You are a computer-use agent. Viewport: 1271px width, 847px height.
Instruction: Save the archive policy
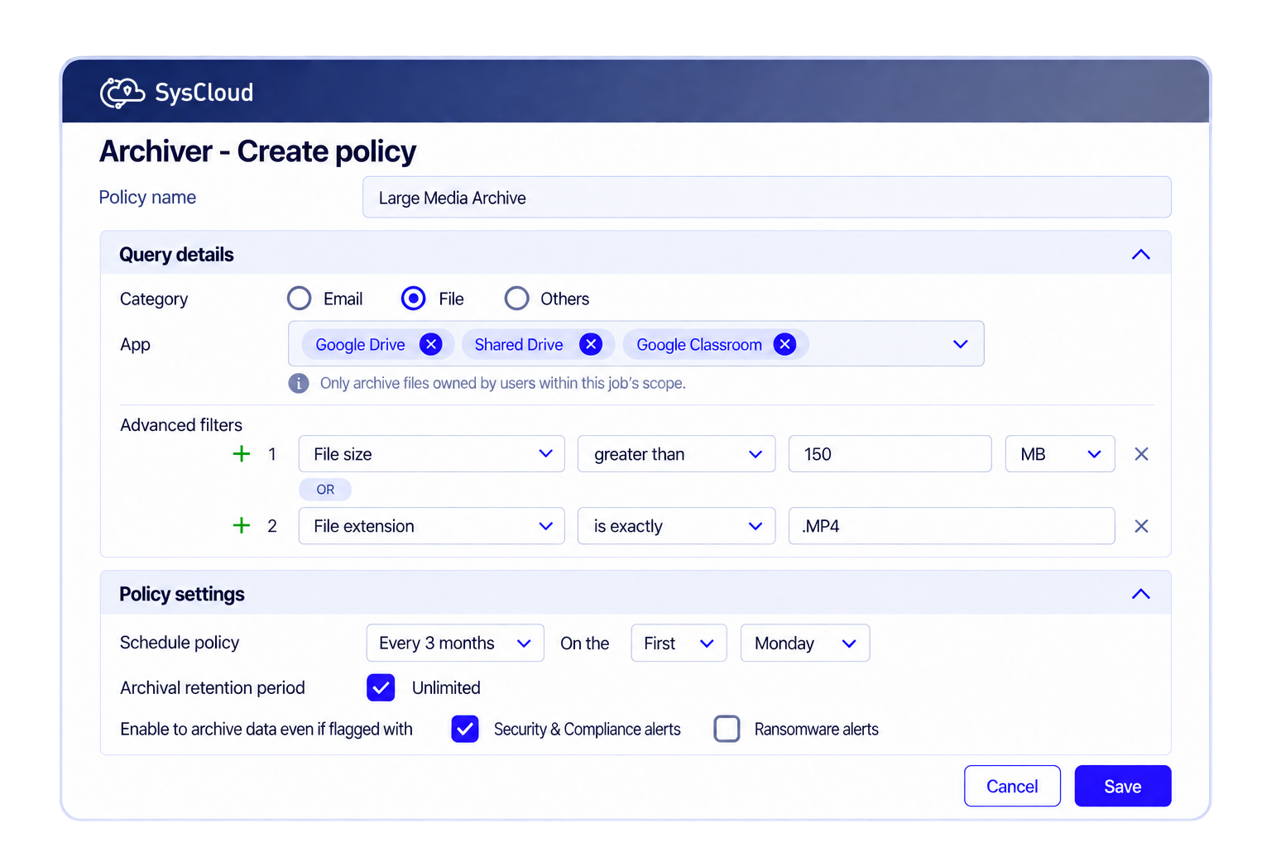(1123, 786)
